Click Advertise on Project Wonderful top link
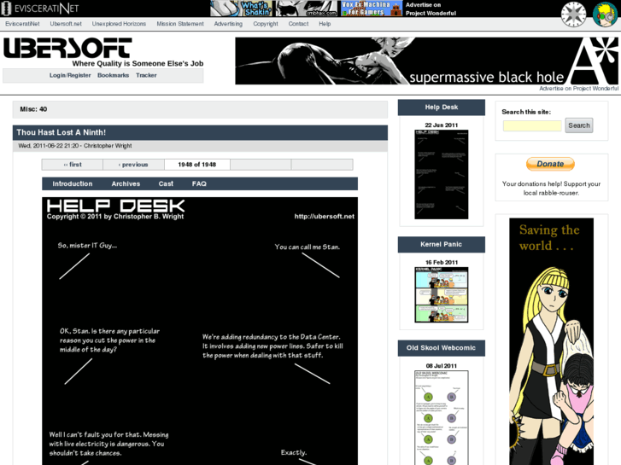The width and height of the screenshot is (621, 465). point(431,9)
